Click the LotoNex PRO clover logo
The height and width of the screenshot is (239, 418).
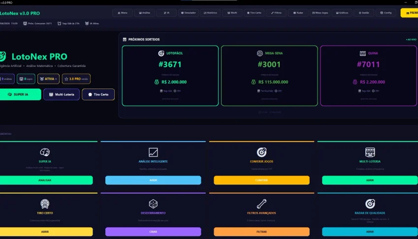tap(3, 56)
